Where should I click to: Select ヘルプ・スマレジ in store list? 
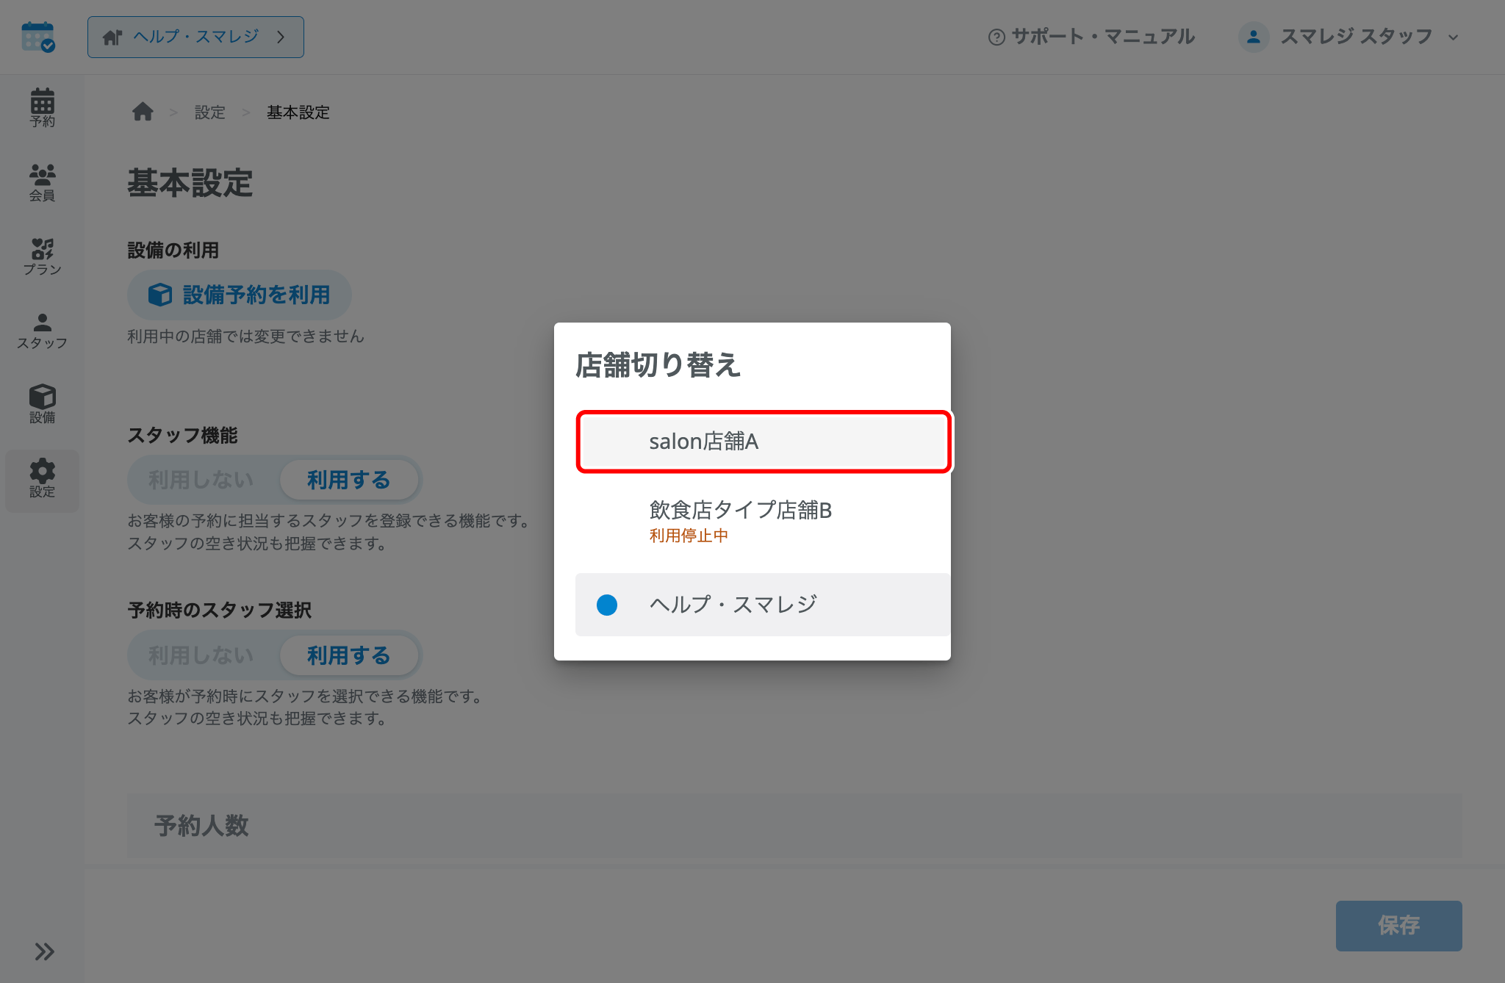pos(764,605)
